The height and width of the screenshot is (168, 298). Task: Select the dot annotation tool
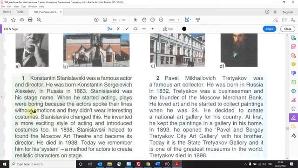point(152,29)
